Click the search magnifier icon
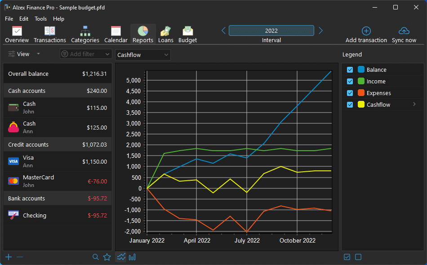Screen dimensions: 427x265 [96, 257]
